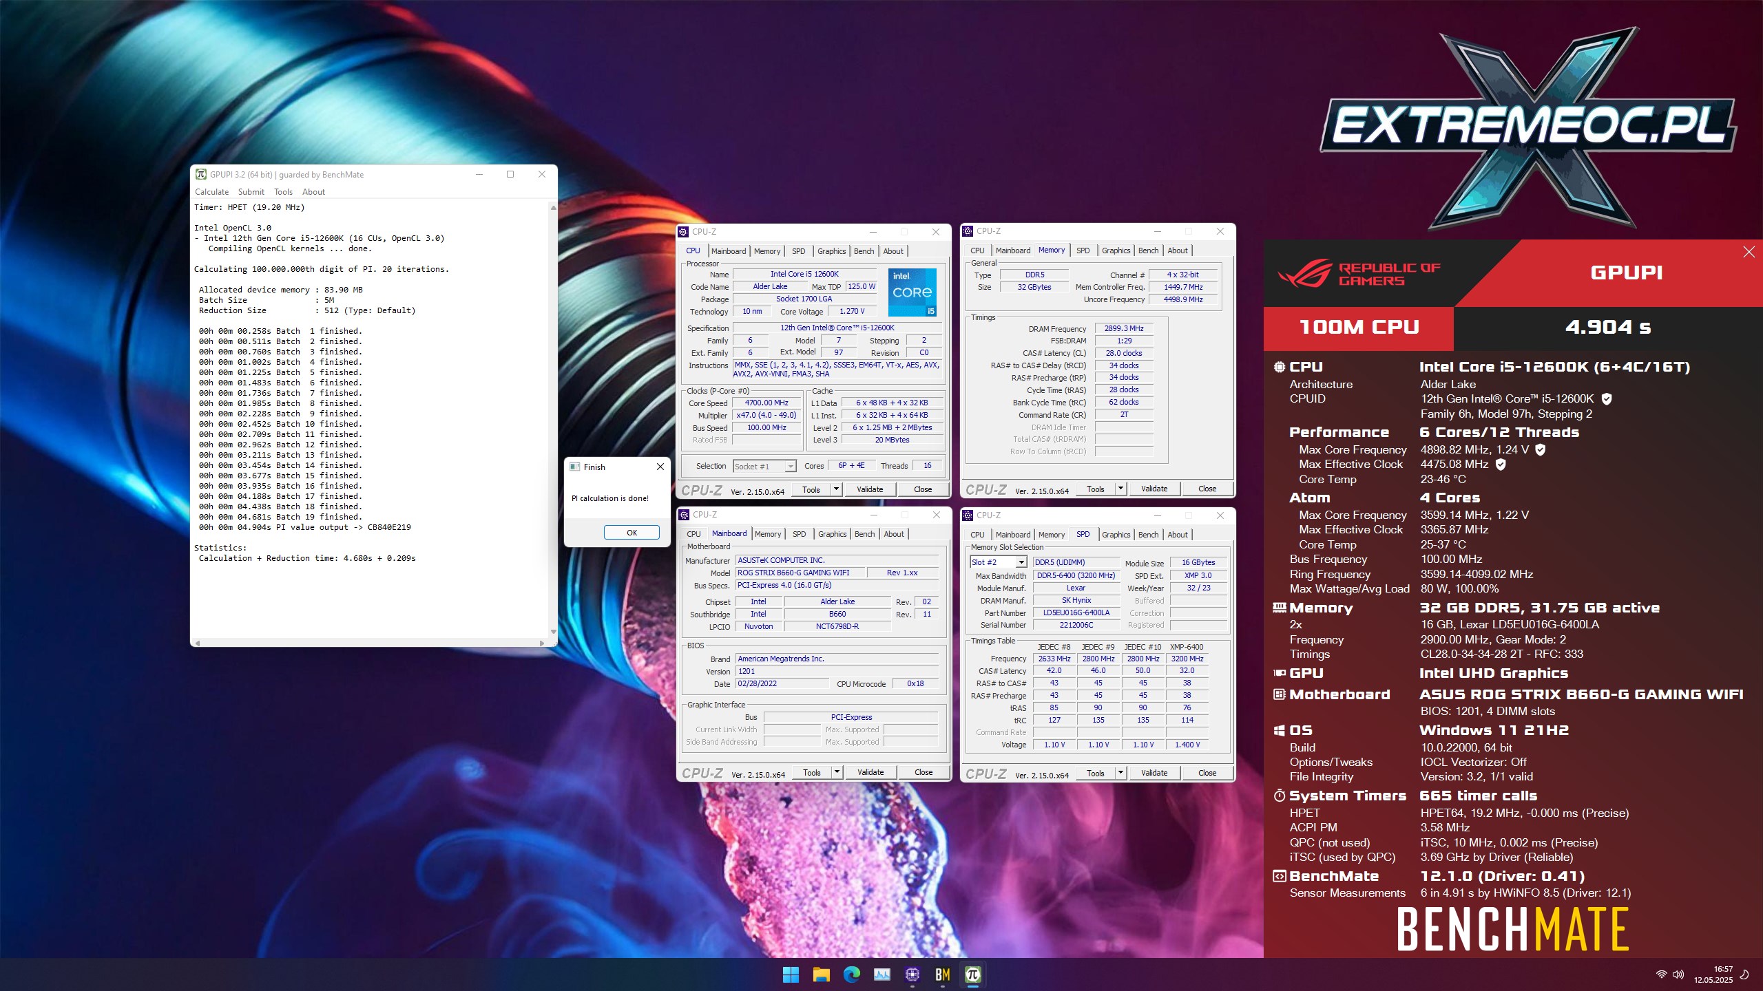Click the CPU-Z icon in SPD window title bar
Screen dimensions: 1763x991
[968, 515]
